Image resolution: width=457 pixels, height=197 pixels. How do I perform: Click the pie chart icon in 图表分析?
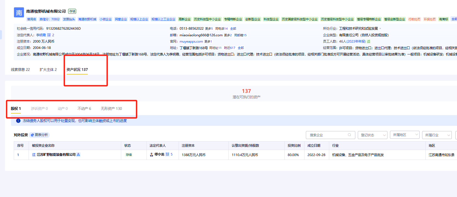pyautogui.click(x=32, y=135)
